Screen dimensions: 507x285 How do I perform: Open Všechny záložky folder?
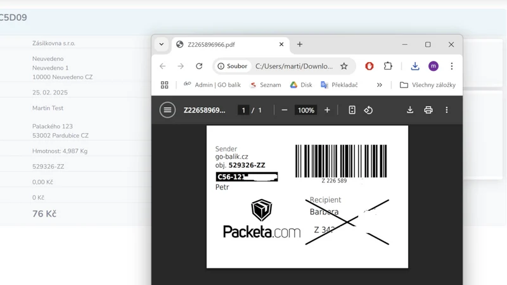(427, 85)
